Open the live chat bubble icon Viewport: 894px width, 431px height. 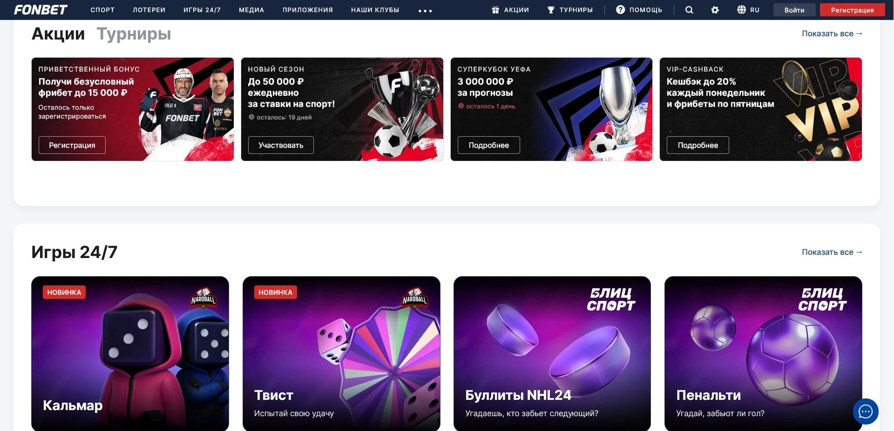coord(866,411)
